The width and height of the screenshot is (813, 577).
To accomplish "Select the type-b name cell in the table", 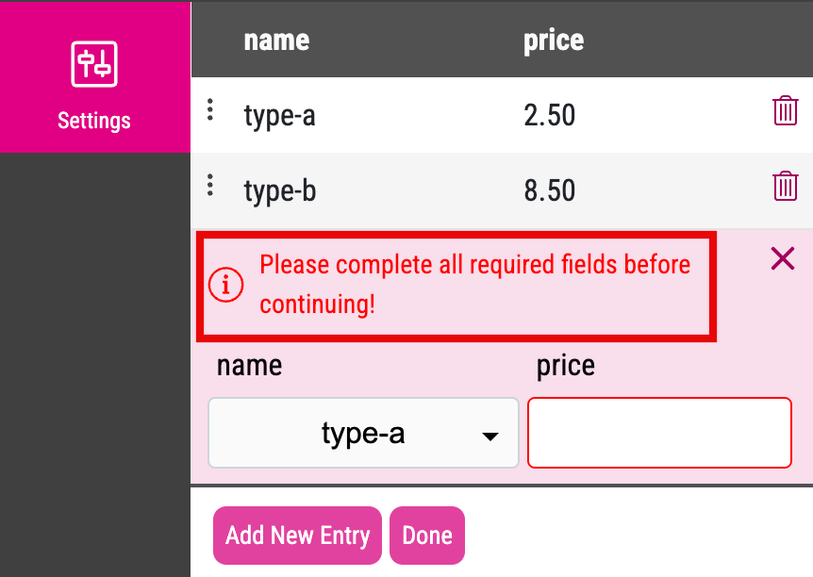I will point(279,190).
